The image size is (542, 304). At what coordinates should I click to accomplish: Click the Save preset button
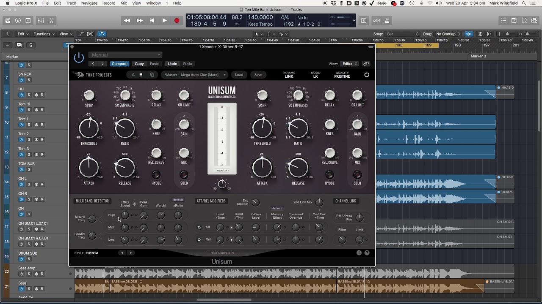click(x=258, y=75)
